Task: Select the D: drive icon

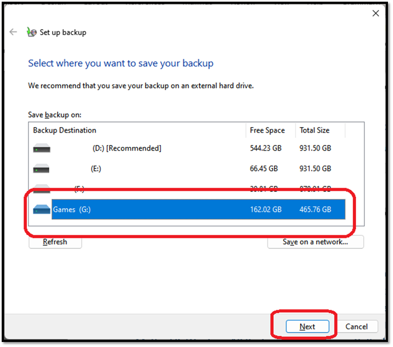Action: 41,148
